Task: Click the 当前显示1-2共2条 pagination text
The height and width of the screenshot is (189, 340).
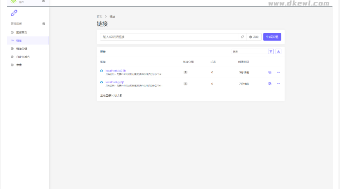Action: 111,96
